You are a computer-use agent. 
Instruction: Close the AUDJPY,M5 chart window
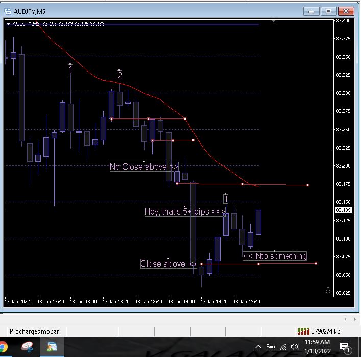tap(346, 11)
